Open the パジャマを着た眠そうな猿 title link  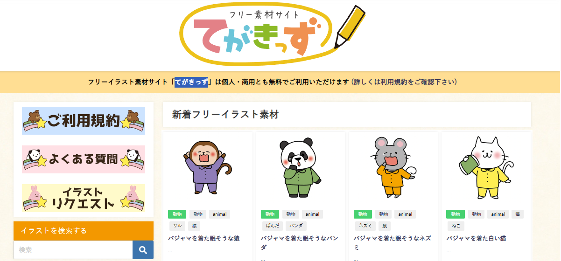click(204, 238)
